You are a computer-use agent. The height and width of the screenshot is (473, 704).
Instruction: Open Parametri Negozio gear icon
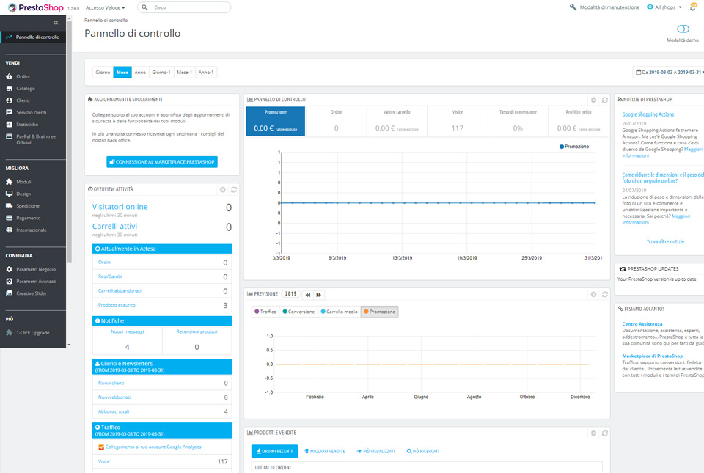coord(9,269)
